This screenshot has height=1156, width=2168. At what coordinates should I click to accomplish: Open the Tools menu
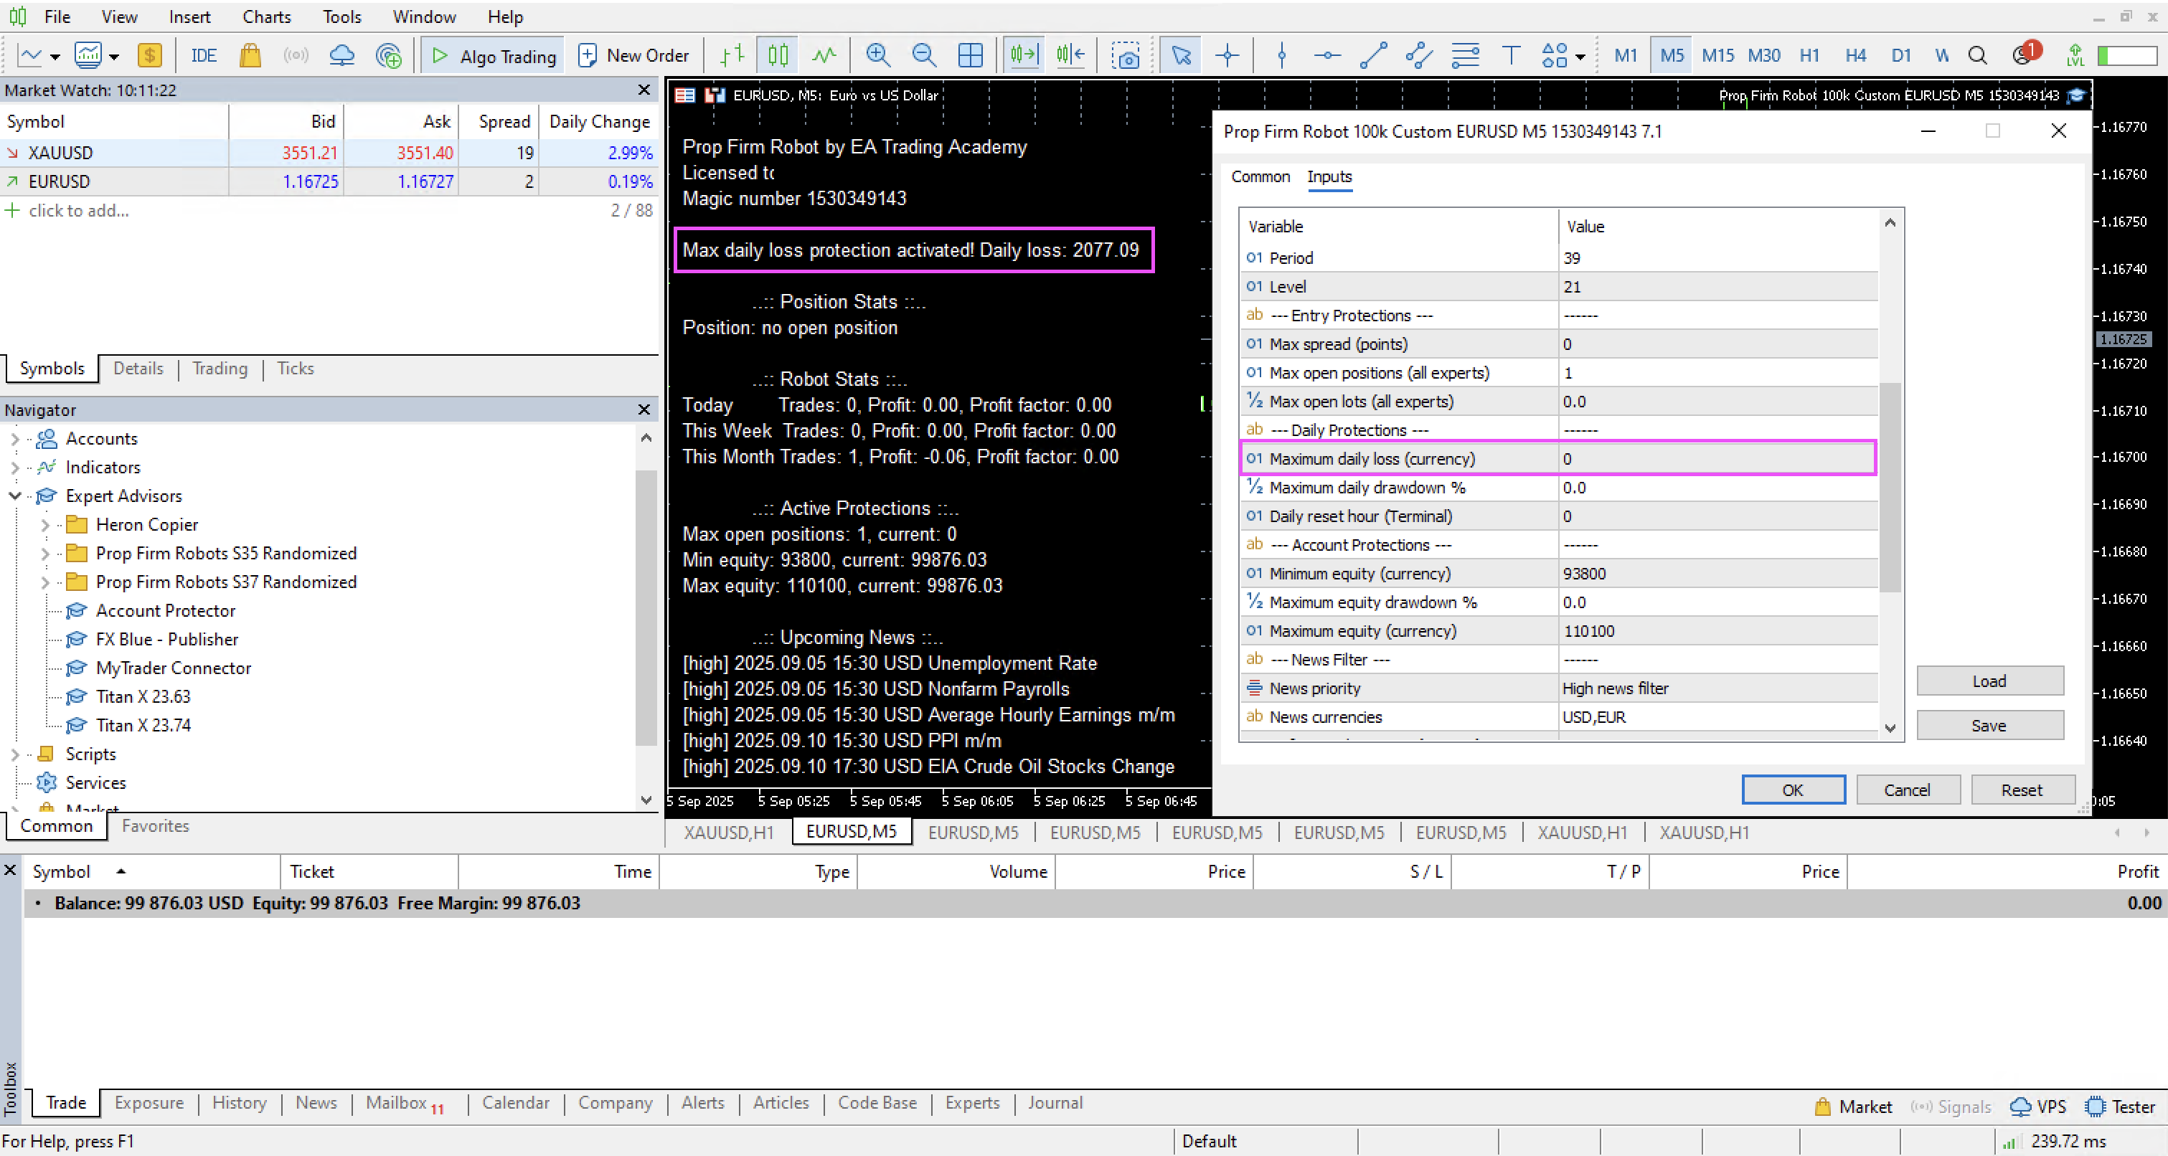coord(341,16)
